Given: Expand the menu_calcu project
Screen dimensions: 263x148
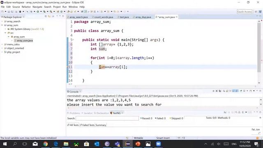Looking at the screenshot, I should click(x=2, y=44).
